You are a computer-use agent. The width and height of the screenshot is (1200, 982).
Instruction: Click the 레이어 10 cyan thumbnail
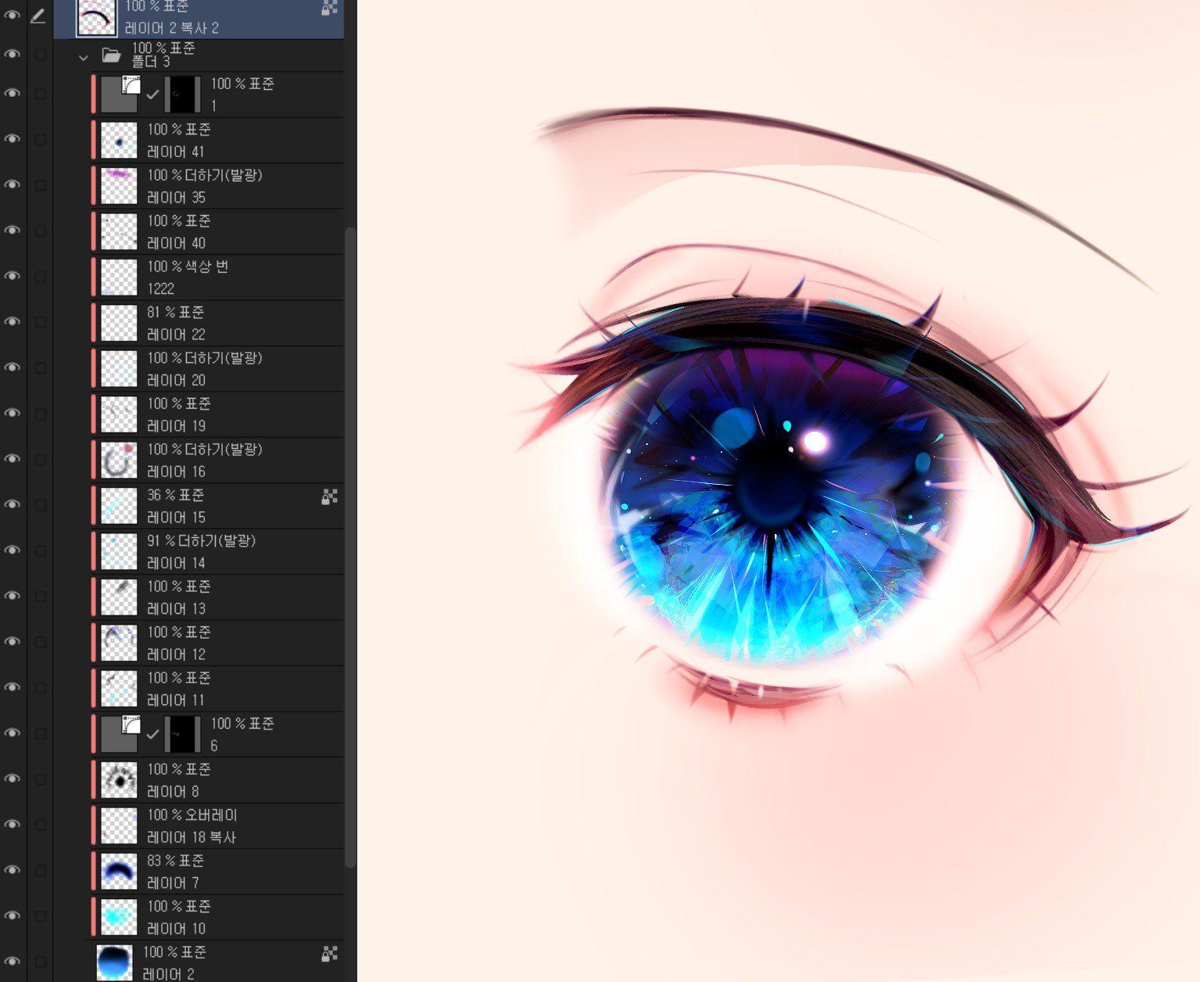(x=119, y=917)
